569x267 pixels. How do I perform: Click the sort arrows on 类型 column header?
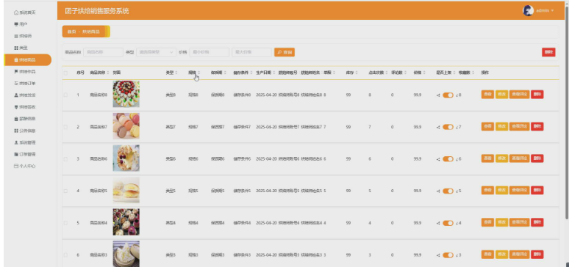point(176,73)
